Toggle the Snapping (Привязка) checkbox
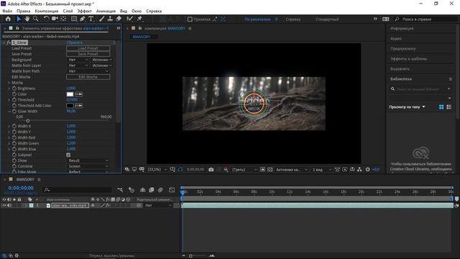Image resolution: width=460 pixels, height=259 pixels. (190, 19)
